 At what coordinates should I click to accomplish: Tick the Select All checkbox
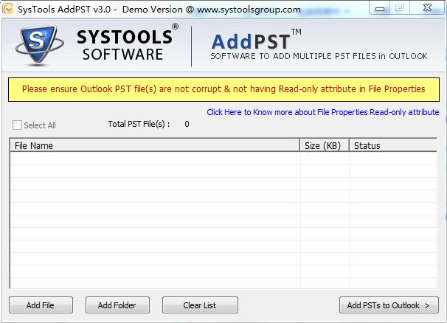pos(17,125)
